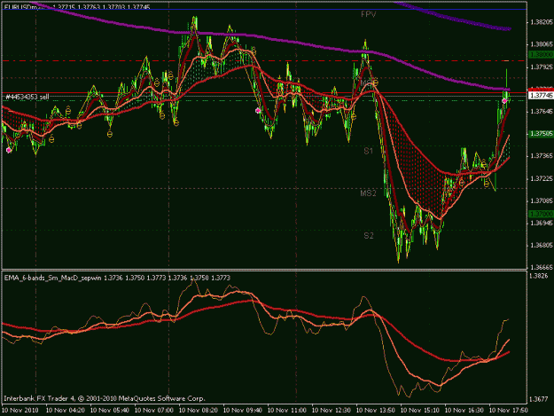Screen dimensions: 554x416
Task: Click the 10 Nov 11:00 time label
Action: 287,410
